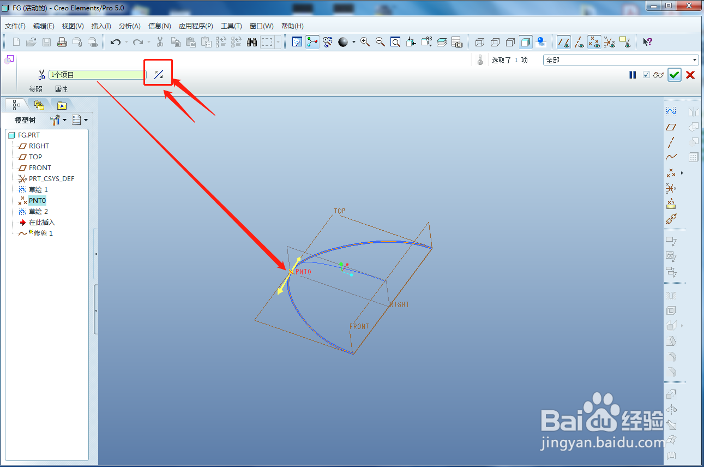Click the Orient mode icon
Screen dimensions: 704x467
pos(328,42)
